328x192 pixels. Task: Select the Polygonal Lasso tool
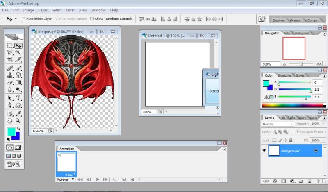click(10, 52)
